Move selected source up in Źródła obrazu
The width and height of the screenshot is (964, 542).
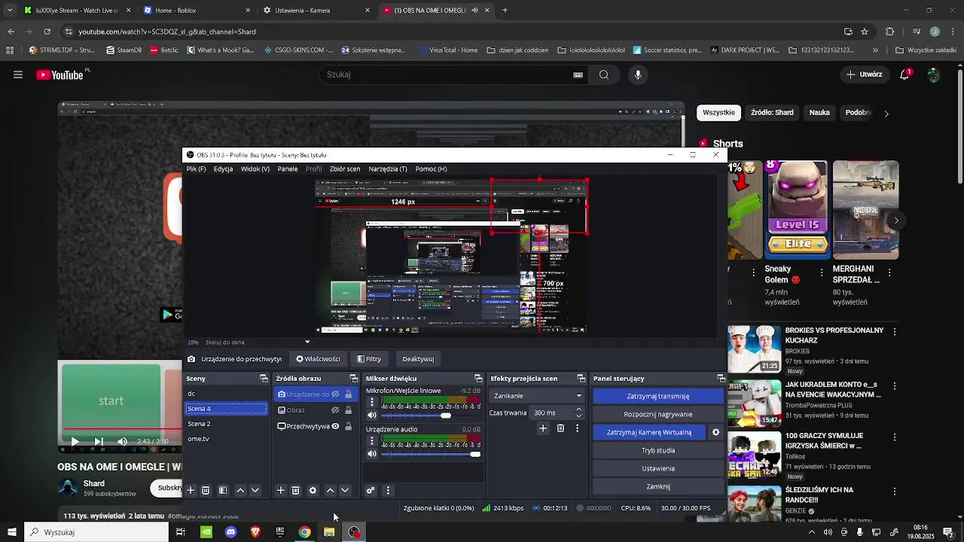point(330,490)
